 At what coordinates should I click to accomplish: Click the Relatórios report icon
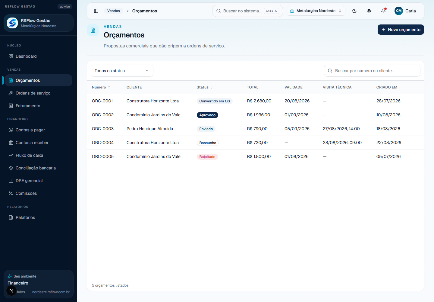(11, 217)
